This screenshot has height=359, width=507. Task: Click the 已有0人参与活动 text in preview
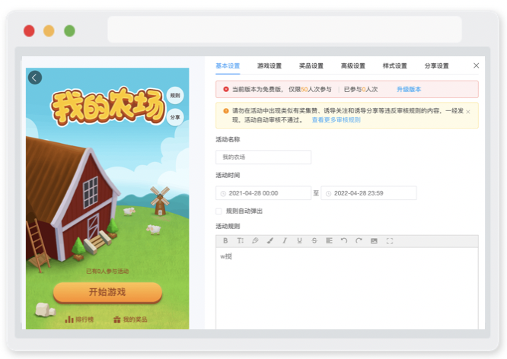[107, 271]
